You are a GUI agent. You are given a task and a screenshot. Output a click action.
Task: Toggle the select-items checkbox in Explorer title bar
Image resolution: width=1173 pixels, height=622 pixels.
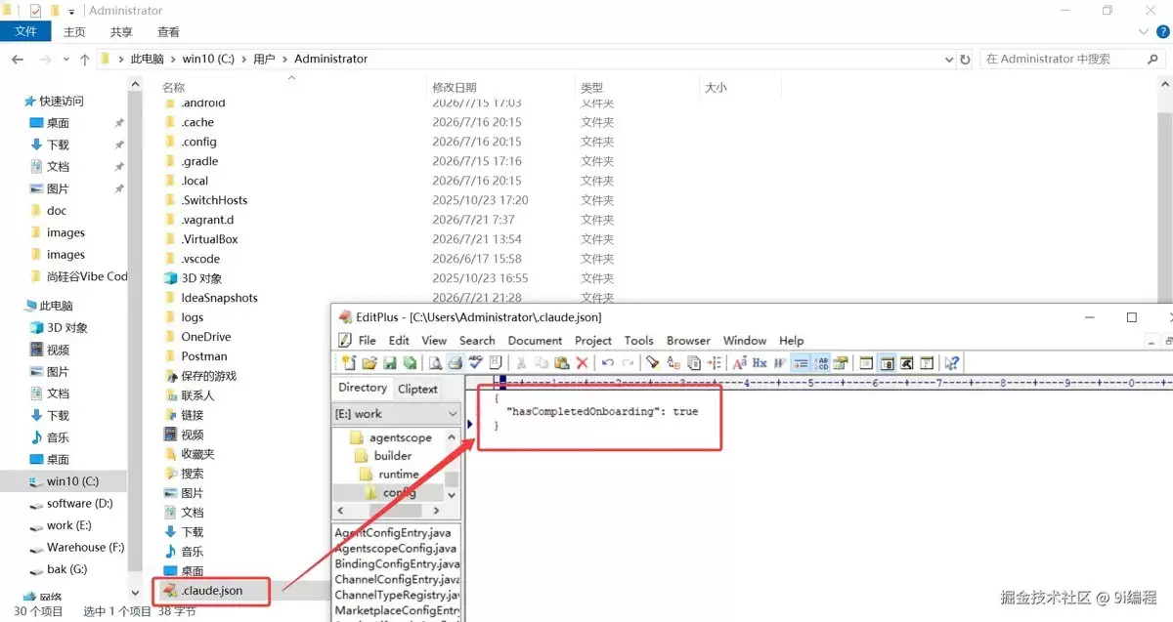36,11
